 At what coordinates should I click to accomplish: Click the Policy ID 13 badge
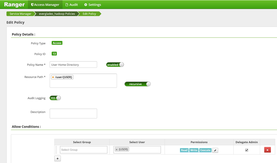[54, 54]
